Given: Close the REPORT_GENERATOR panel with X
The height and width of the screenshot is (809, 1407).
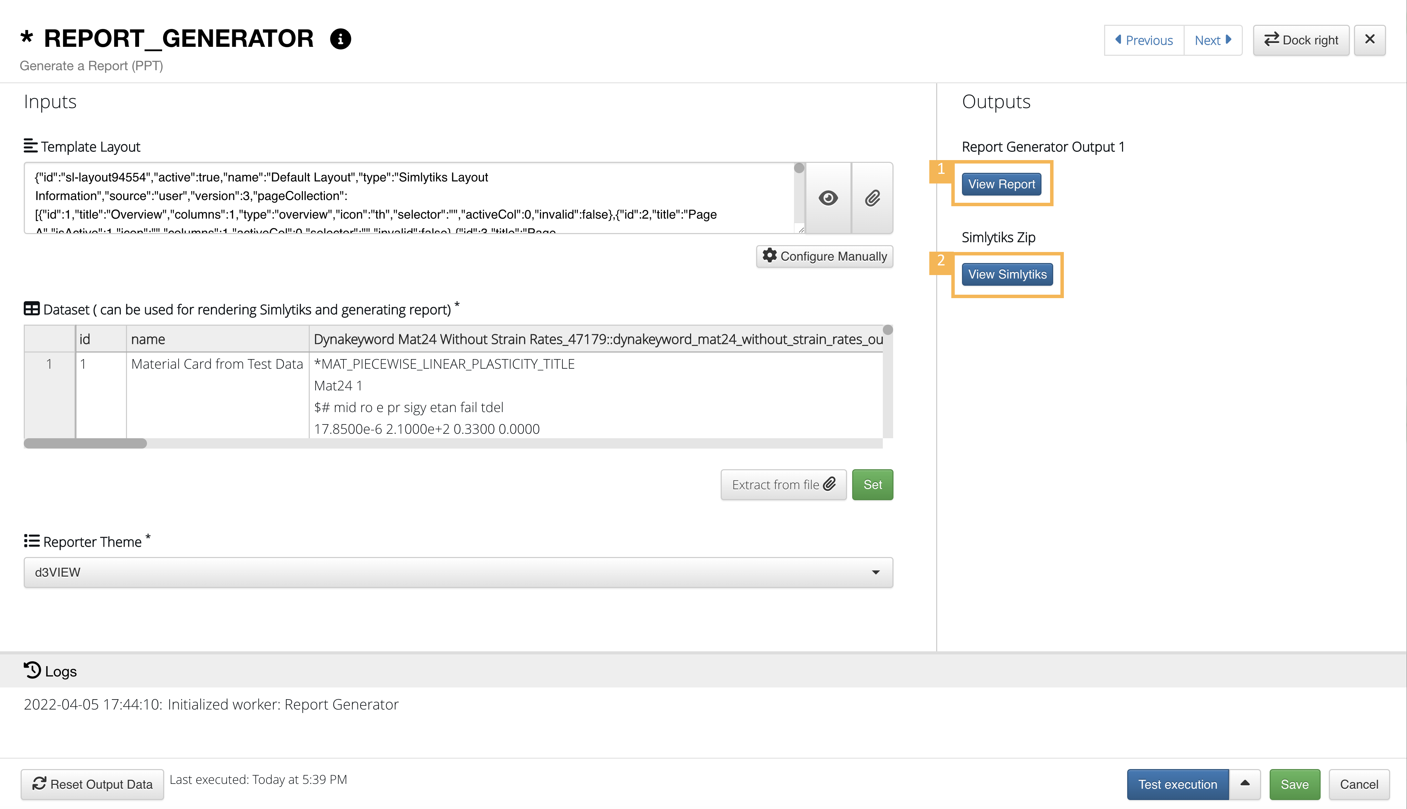Looking at the screenshot, I should [x=1370, y=40].
